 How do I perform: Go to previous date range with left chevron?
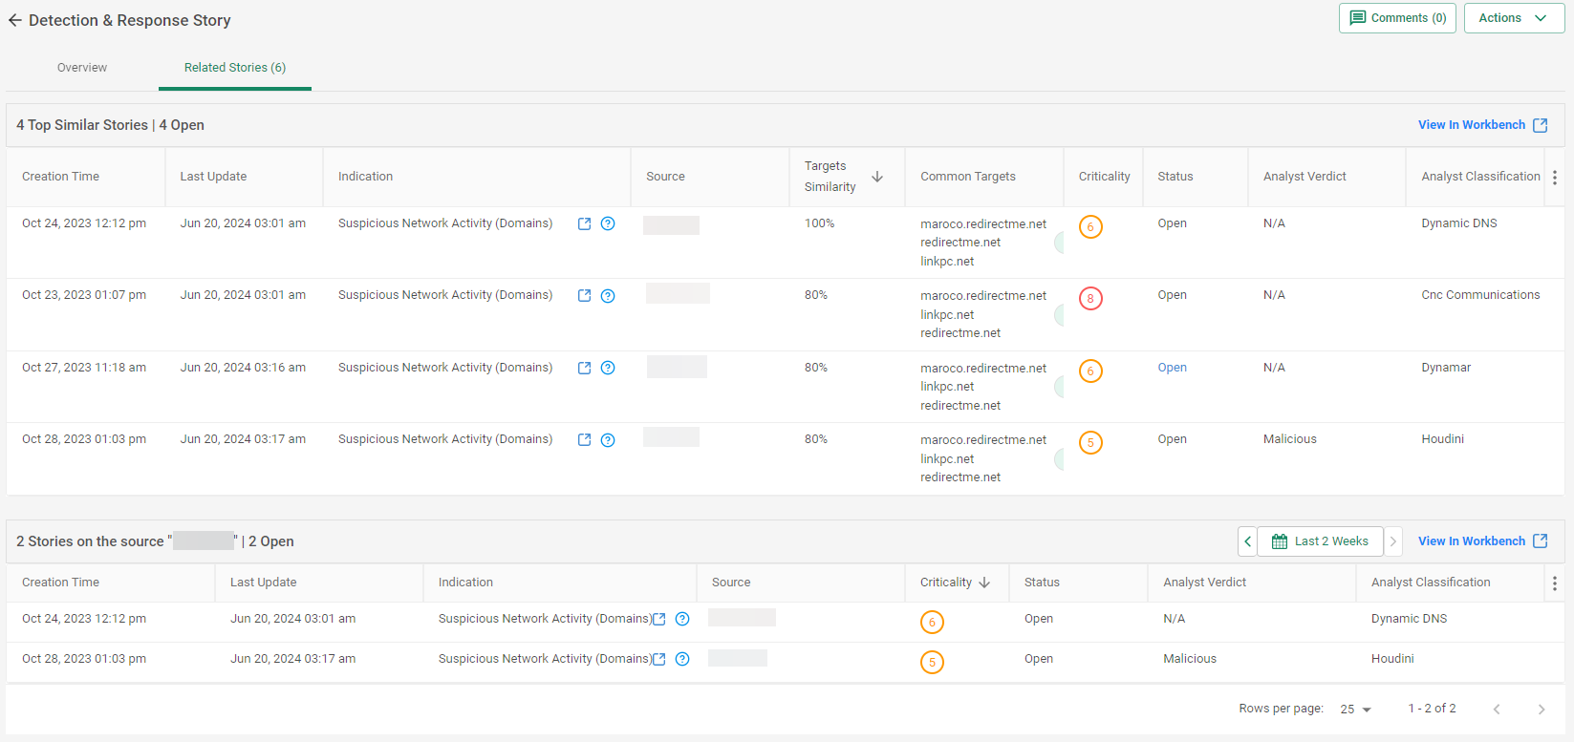1247,541
